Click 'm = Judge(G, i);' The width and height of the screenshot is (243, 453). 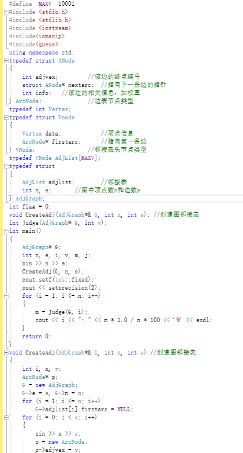61,312
